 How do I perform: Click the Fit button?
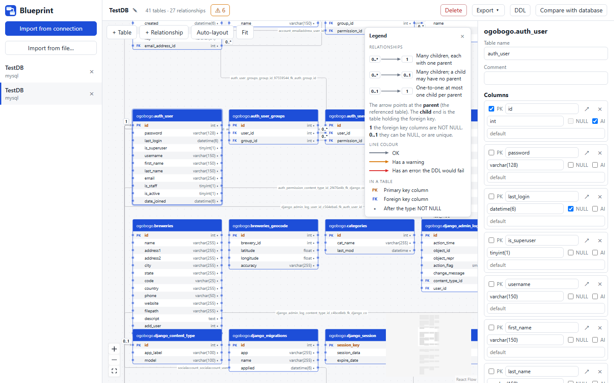tap(245, 32)
